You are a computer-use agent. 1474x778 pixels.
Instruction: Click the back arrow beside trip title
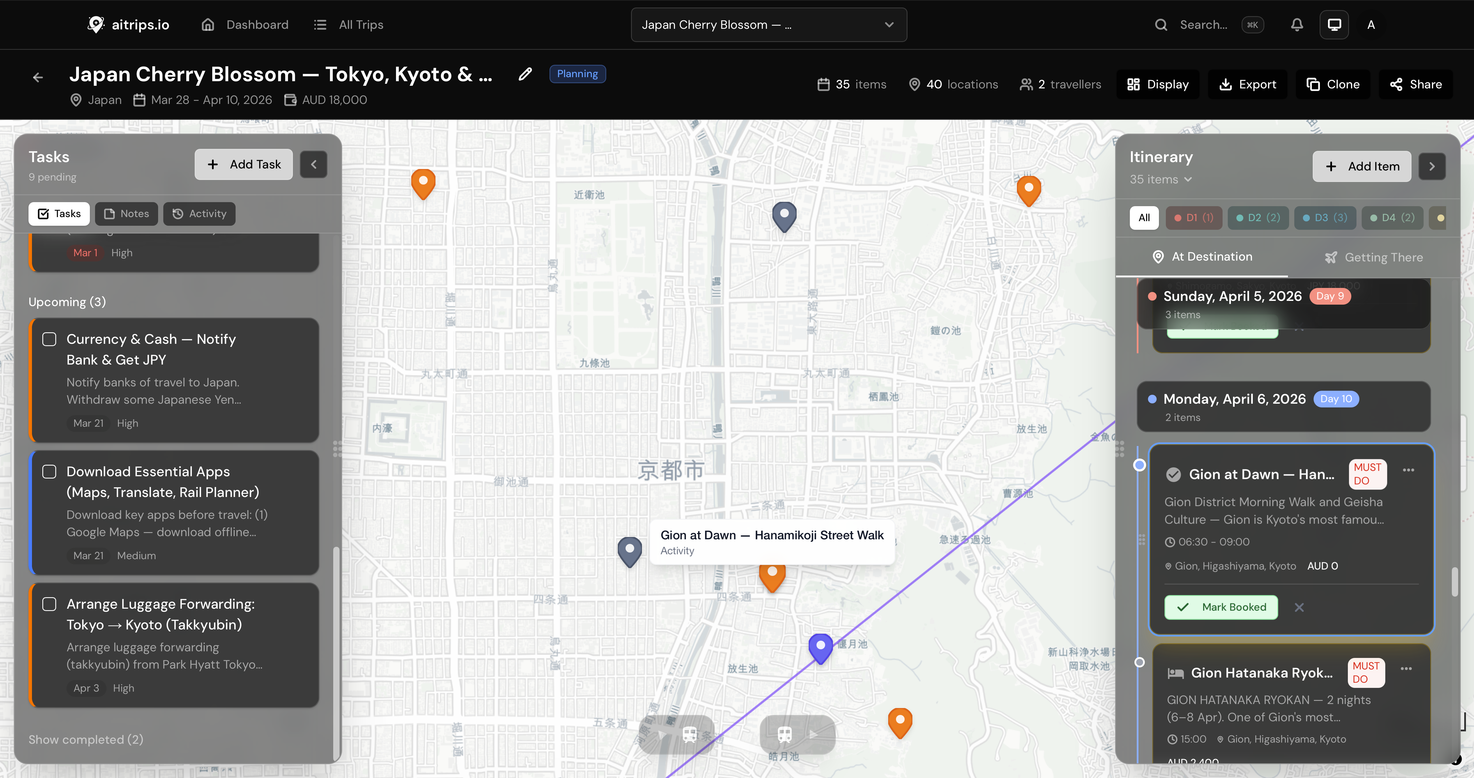[x=38, y=77]
